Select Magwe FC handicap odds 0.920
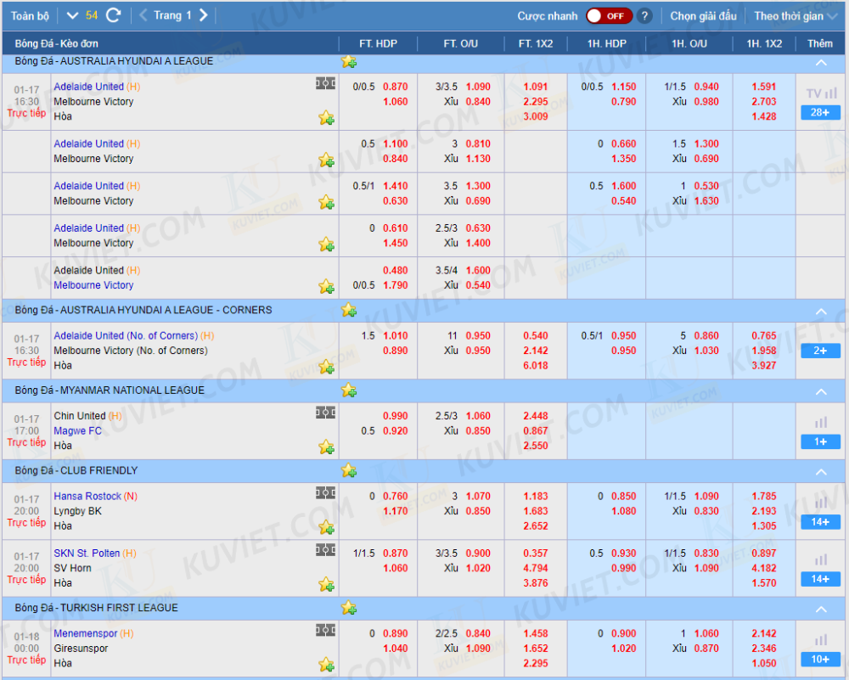The image size is (849, 680). [396, 431]
